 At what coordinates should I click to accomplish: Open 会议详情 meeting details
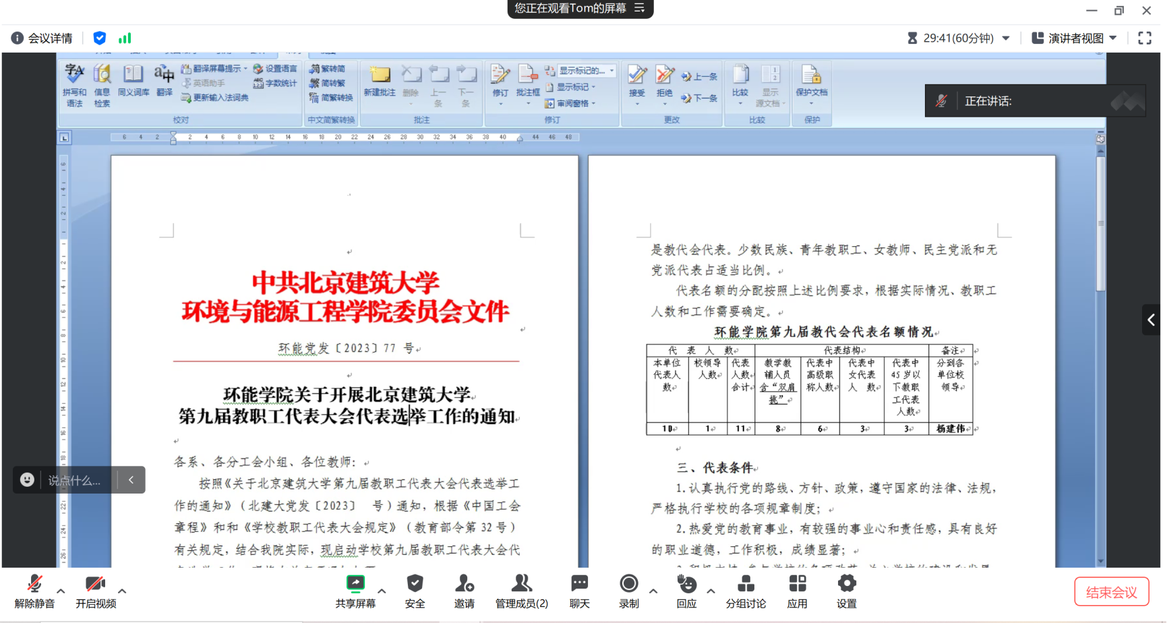click(x=42, y=38)
